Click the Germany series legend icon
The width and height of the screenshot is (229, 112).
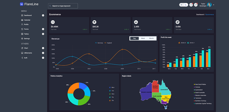(x=96, y=43)
